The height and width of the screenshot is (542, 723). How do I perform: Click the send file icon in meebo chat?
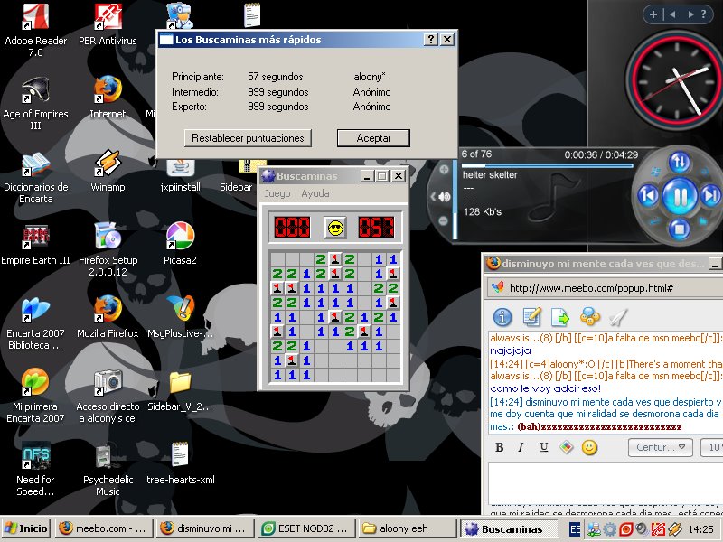click(560, 317)
